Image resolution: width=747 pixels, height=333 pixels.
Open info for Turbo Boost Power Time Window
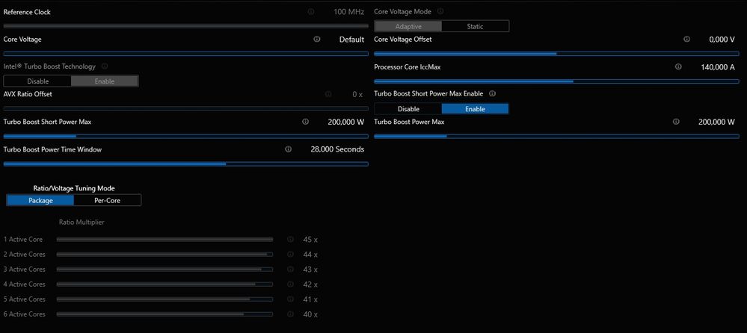pos(288,149)
